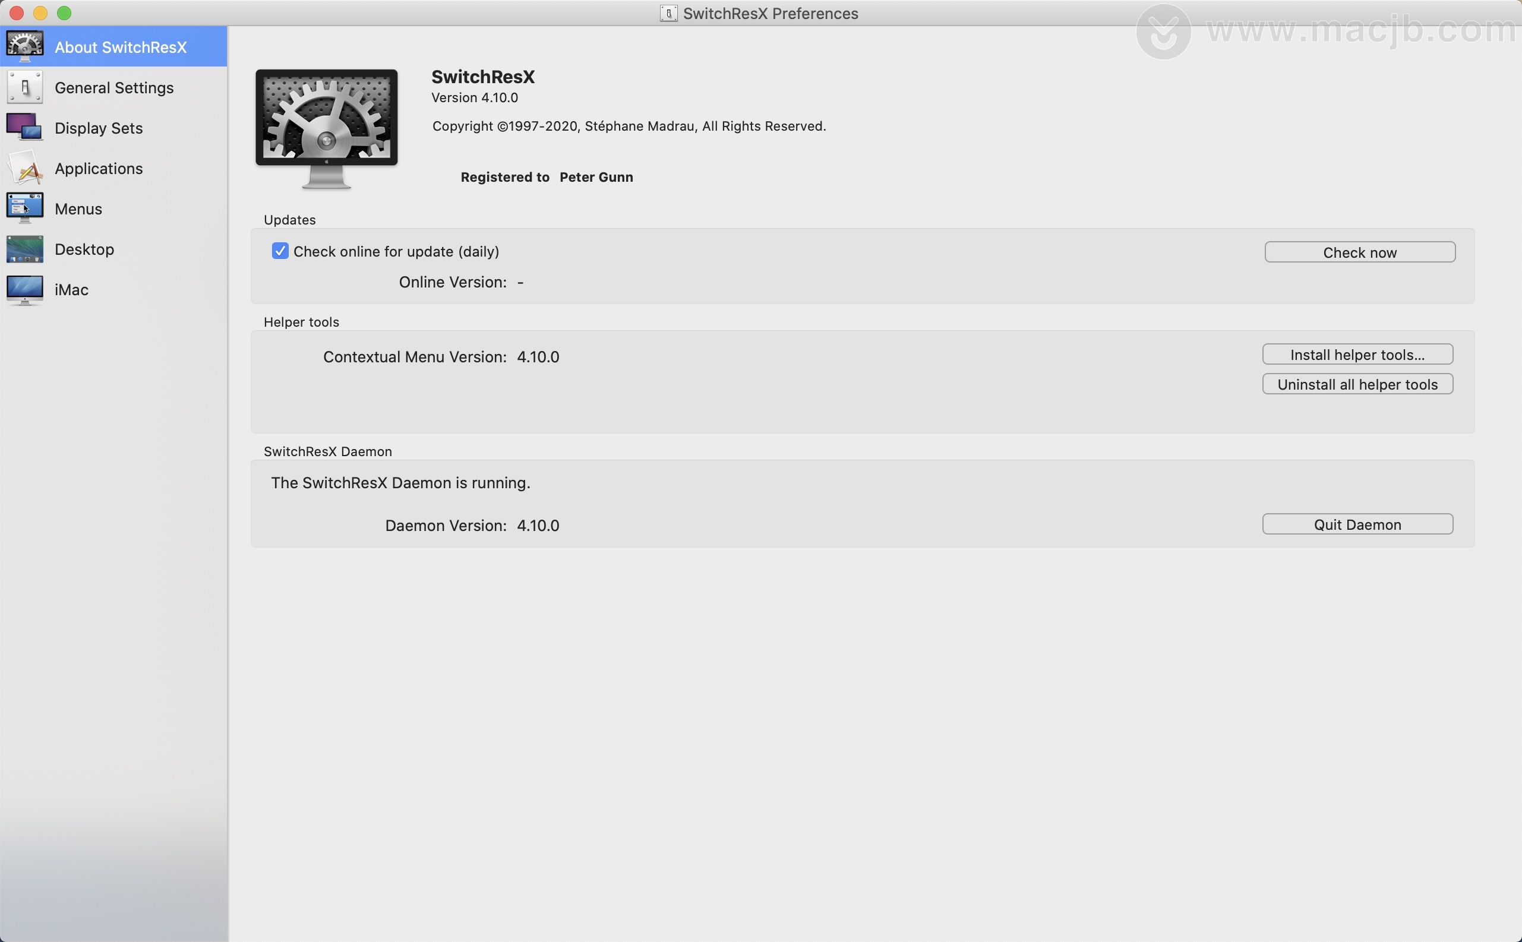Click Install helper tools button
This screenshot has width=1522, height=942.
(x=1358, y=354)
